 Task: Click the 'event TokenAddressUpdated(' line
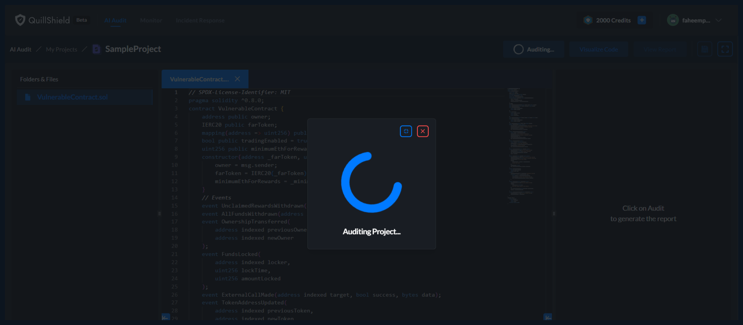(244, 303)
